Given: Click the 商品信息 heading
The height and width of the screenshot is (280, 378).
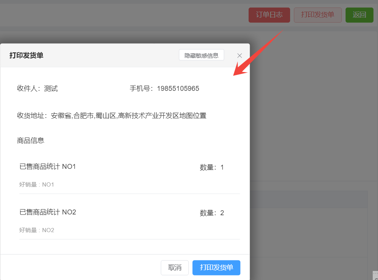Looking at the screenshot, I should (x=31, y=140).
